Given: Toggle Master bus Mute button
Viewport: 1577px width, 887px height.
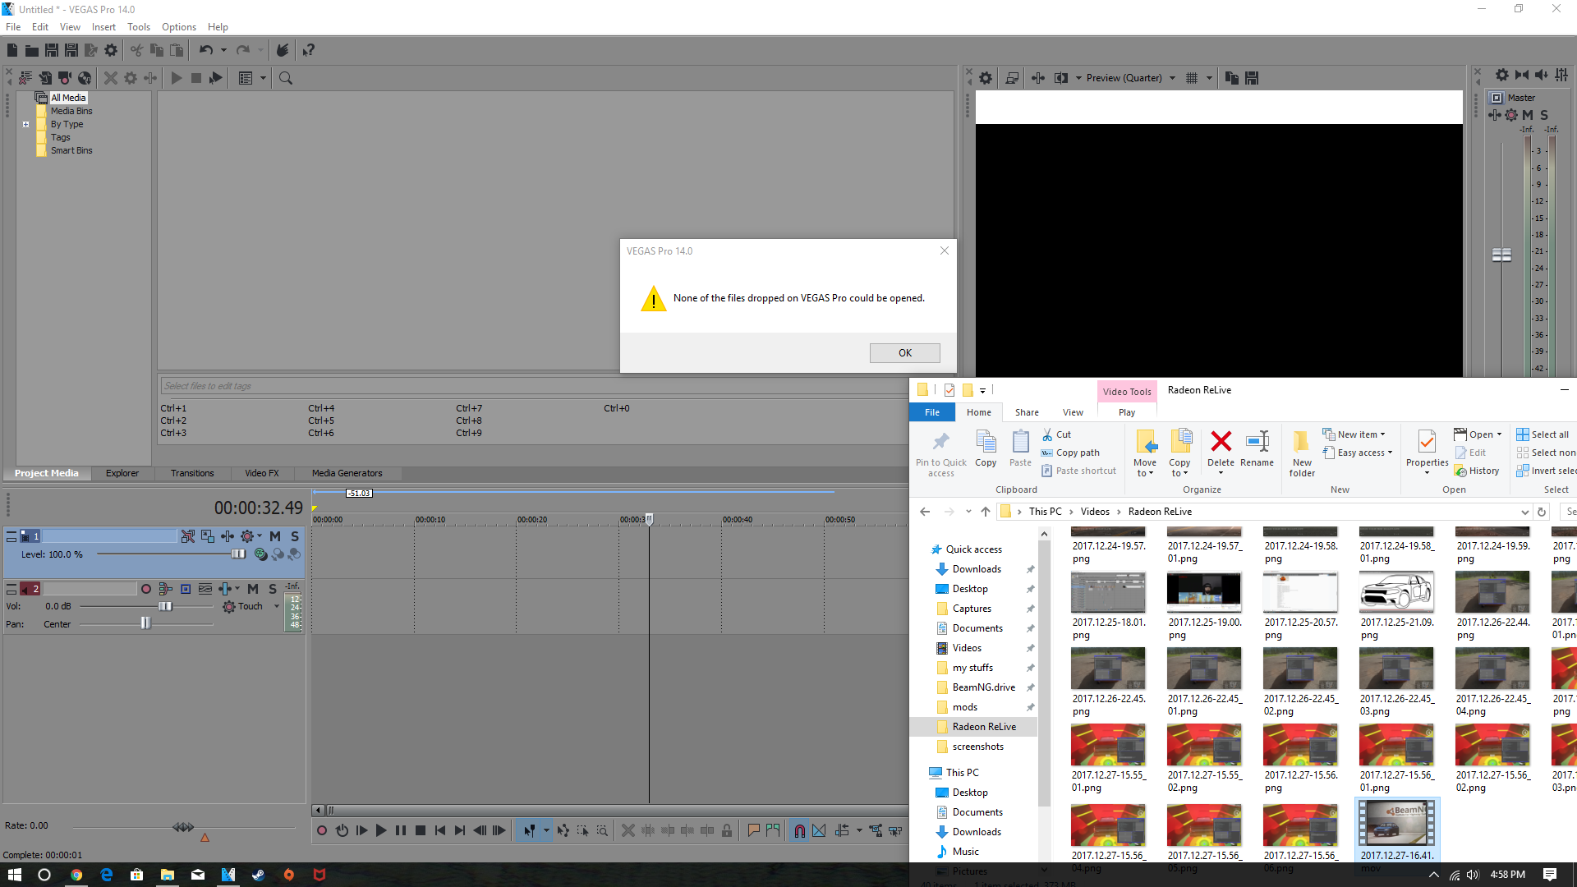Looking at the screenshot, I should [x=1528, y=115].
